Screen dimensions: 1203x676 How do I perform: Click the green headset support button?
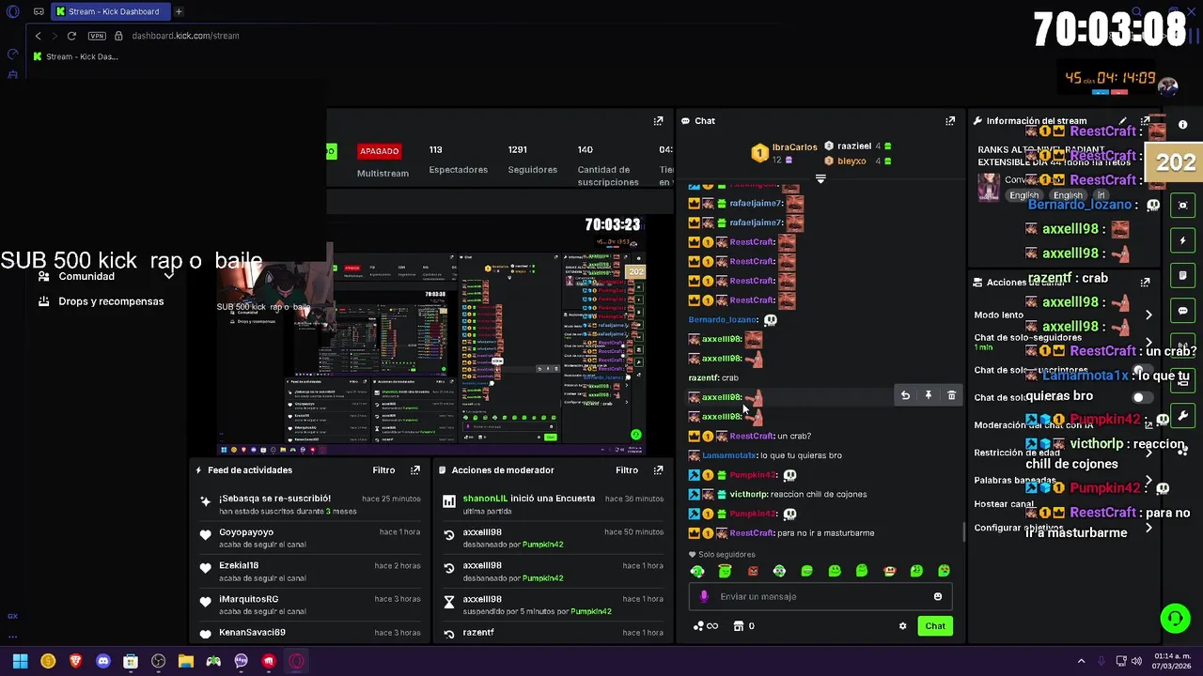1175,618
